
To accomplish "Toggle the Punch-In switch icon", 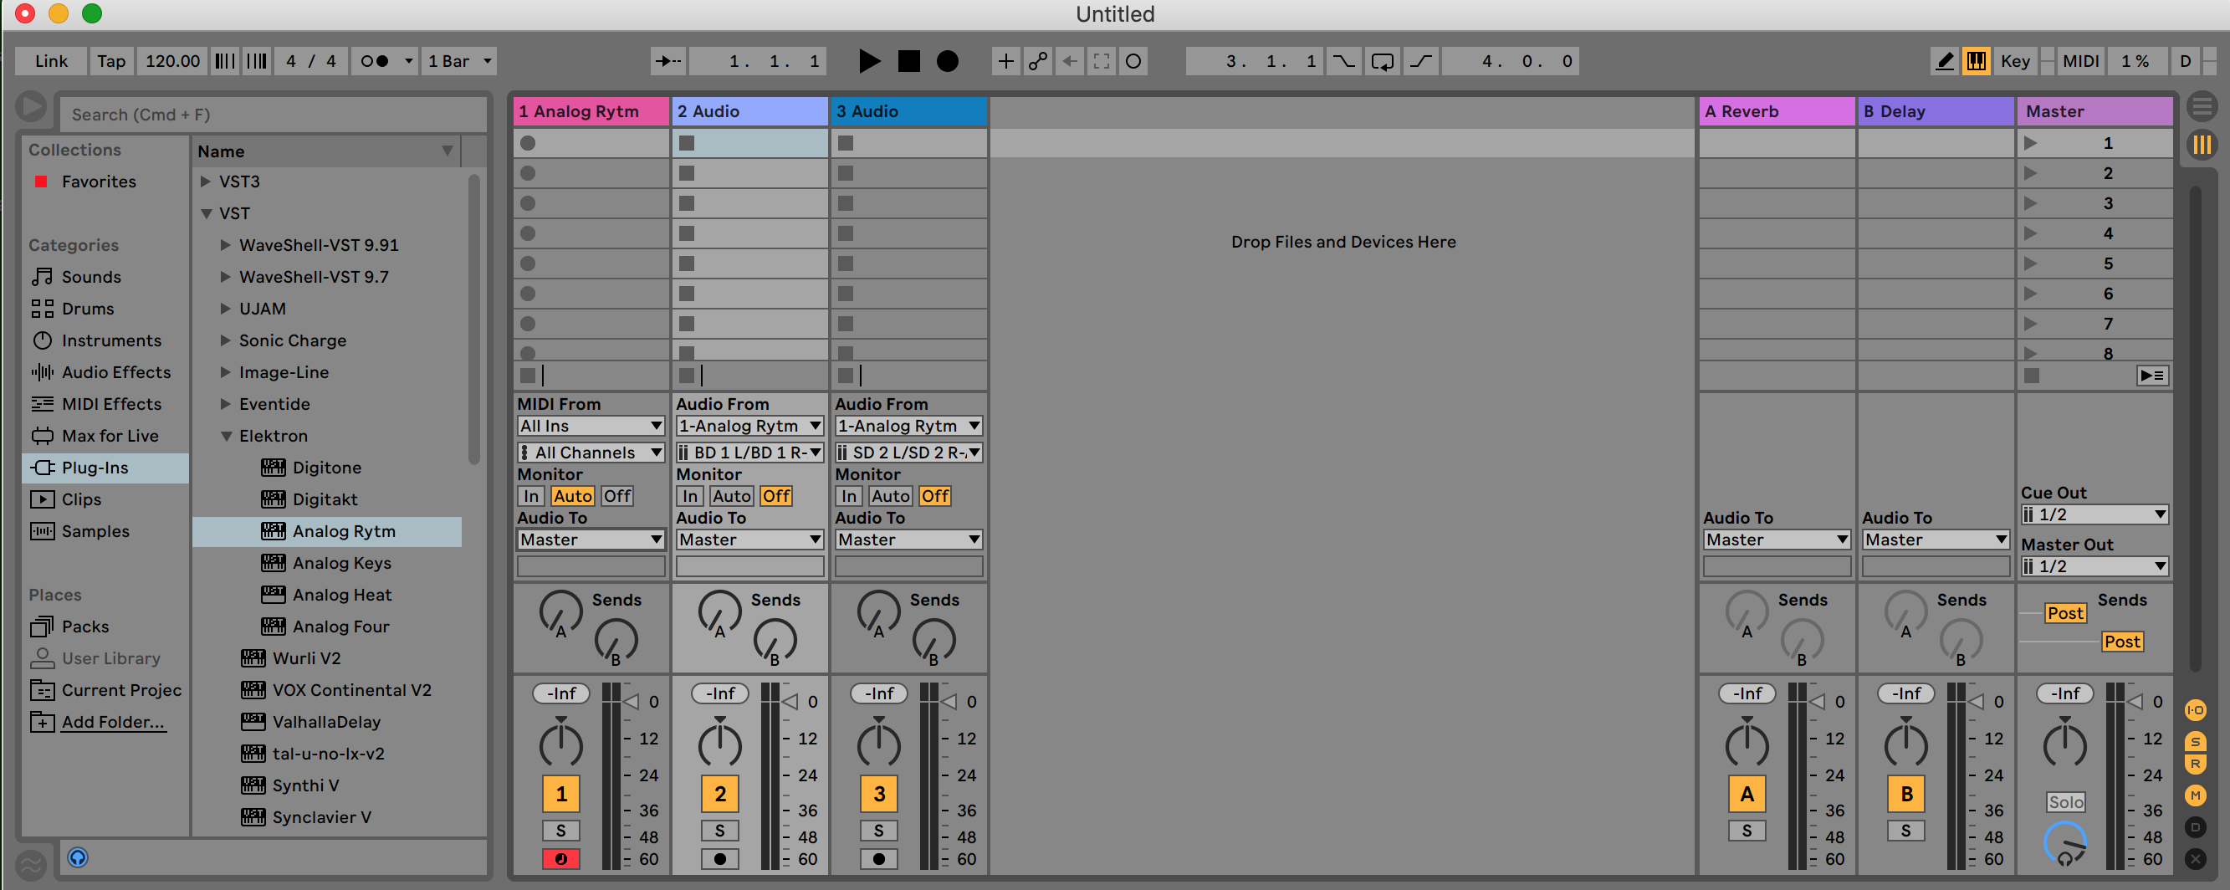I will pyautogui.click(x=1343, y=61).
